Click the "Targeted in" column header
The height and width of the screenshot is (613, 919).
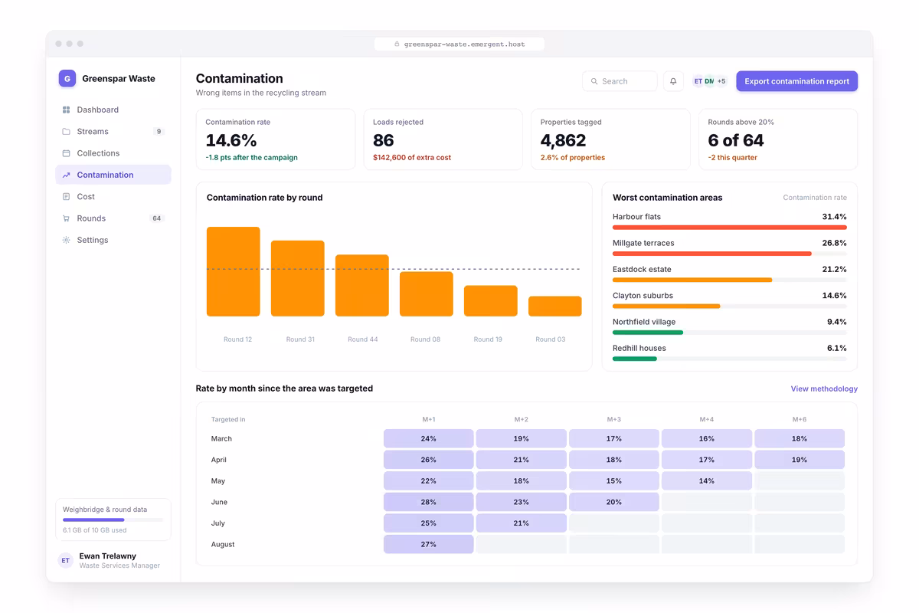[x=228, y=420]
